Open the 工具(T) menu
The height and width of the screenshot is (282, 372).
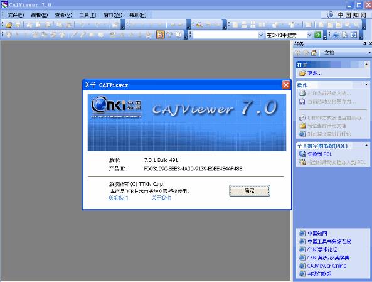click(x=88, y=15)
